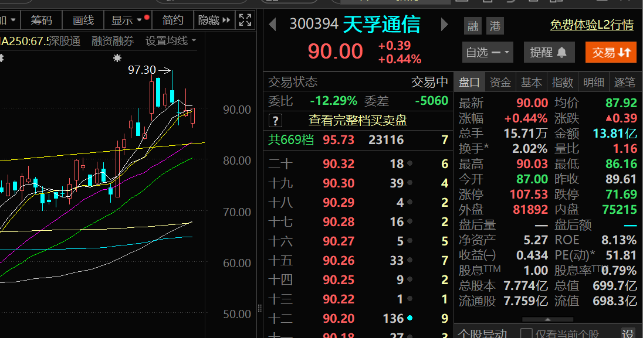Switch to the 基本 tab
This screenshot has height=338, width=643.
[x=532, y=83]
